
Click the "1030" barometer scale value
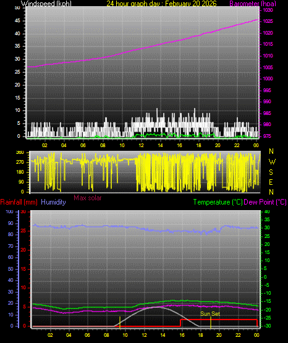[268, 10]
